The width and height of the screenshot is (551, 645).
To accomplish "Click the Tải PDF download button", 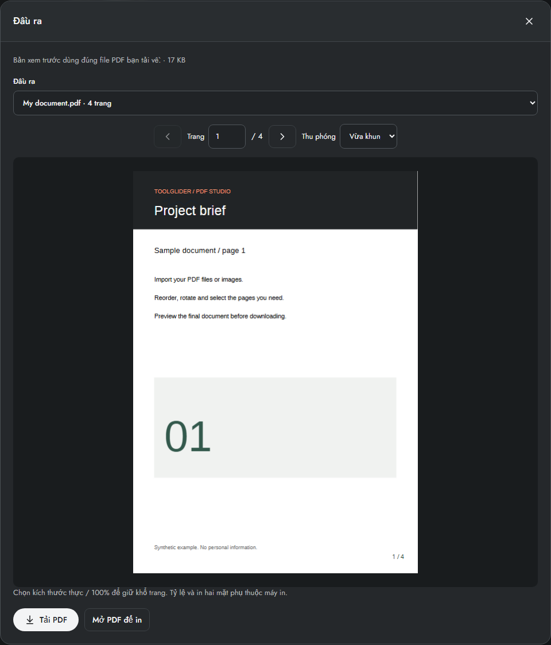I will point(46,620).
